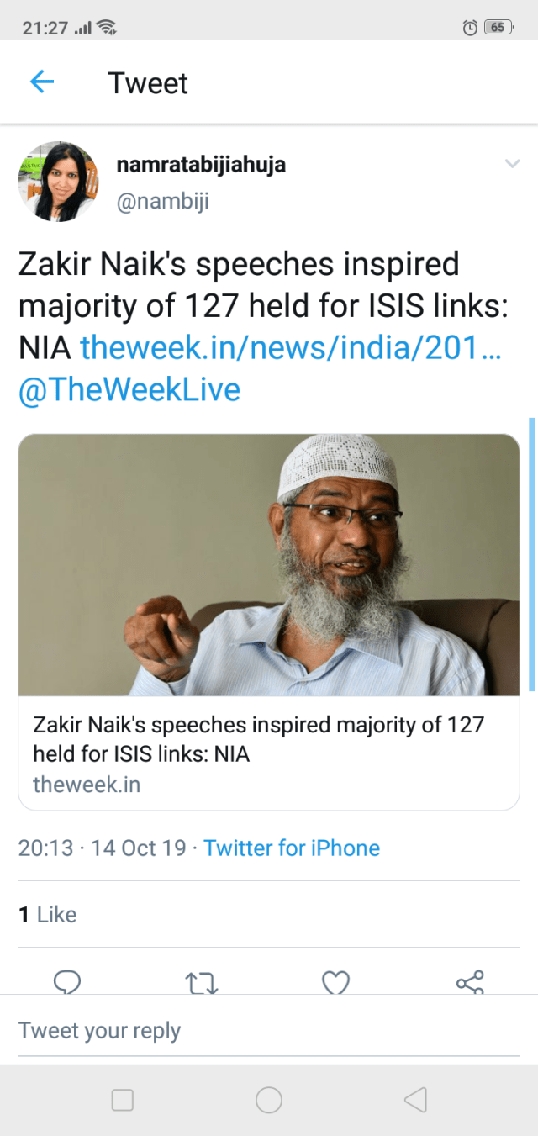Open the reply speech bubble icon
The image size is (538, 1136).
click(67, 982)
